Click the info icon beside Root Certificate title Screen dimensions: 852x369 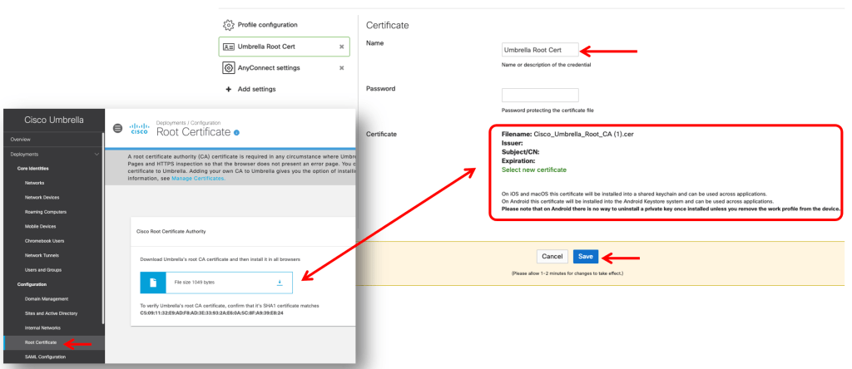coord(237,132)
